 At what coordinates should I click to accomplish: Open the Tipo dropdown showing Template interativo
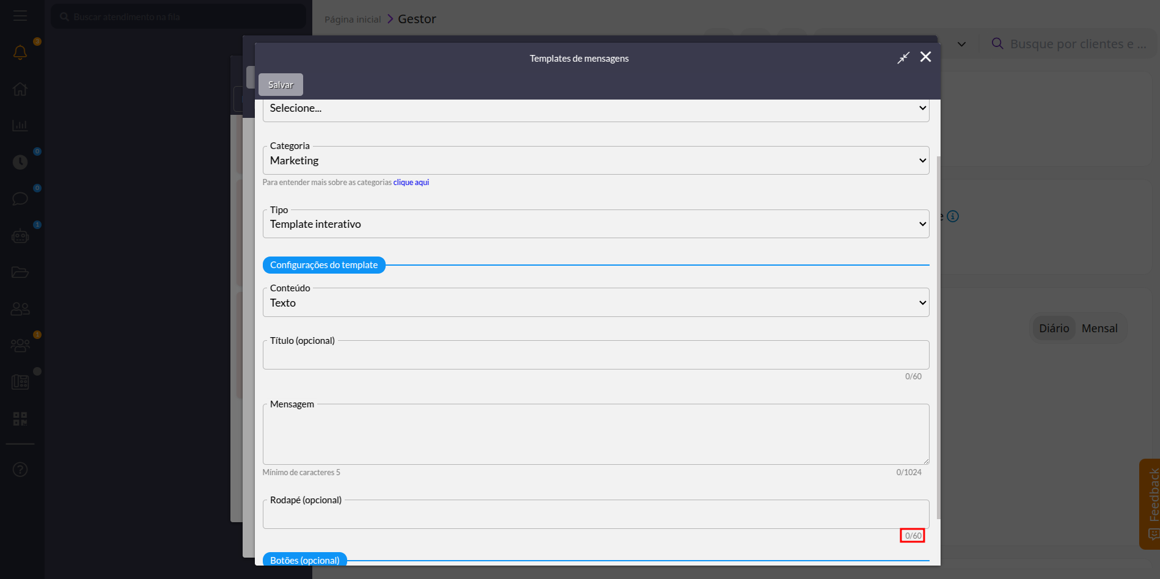pyautogui.click(x=596, y=224)
